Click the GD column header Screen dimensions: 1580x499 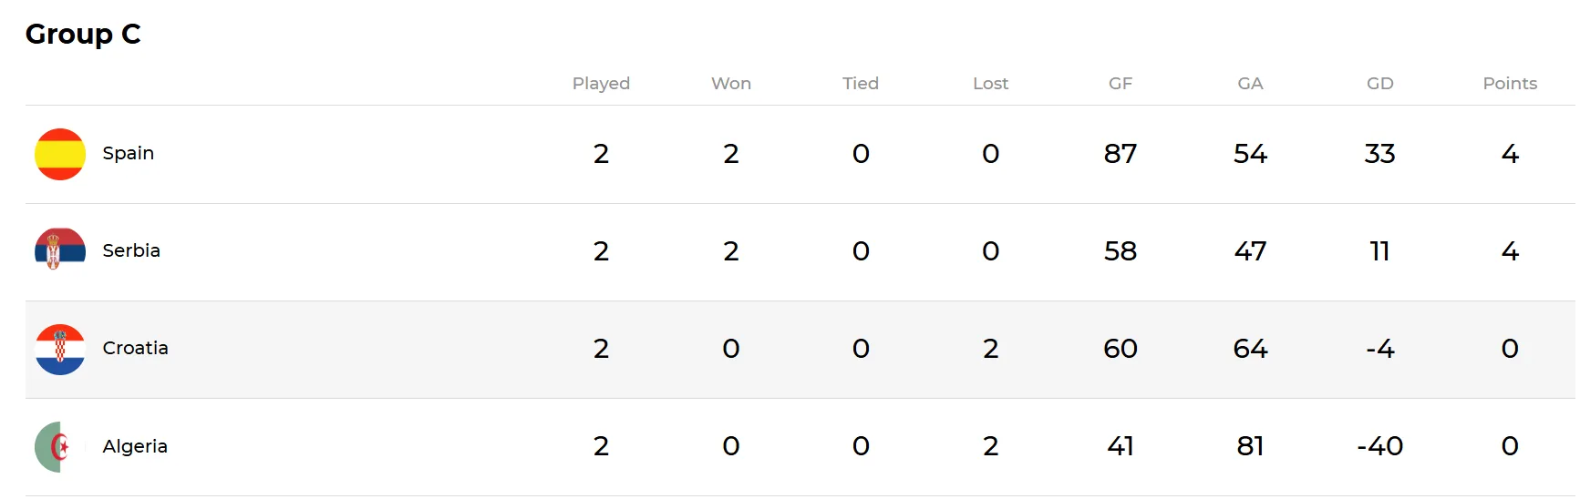(x=1379, y=84)
